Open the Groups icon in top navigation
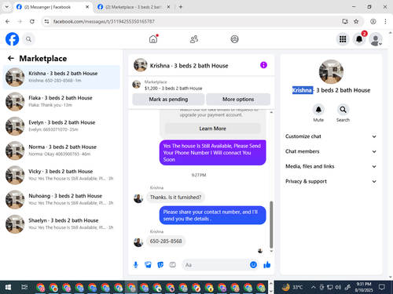 tap(234, 39)
